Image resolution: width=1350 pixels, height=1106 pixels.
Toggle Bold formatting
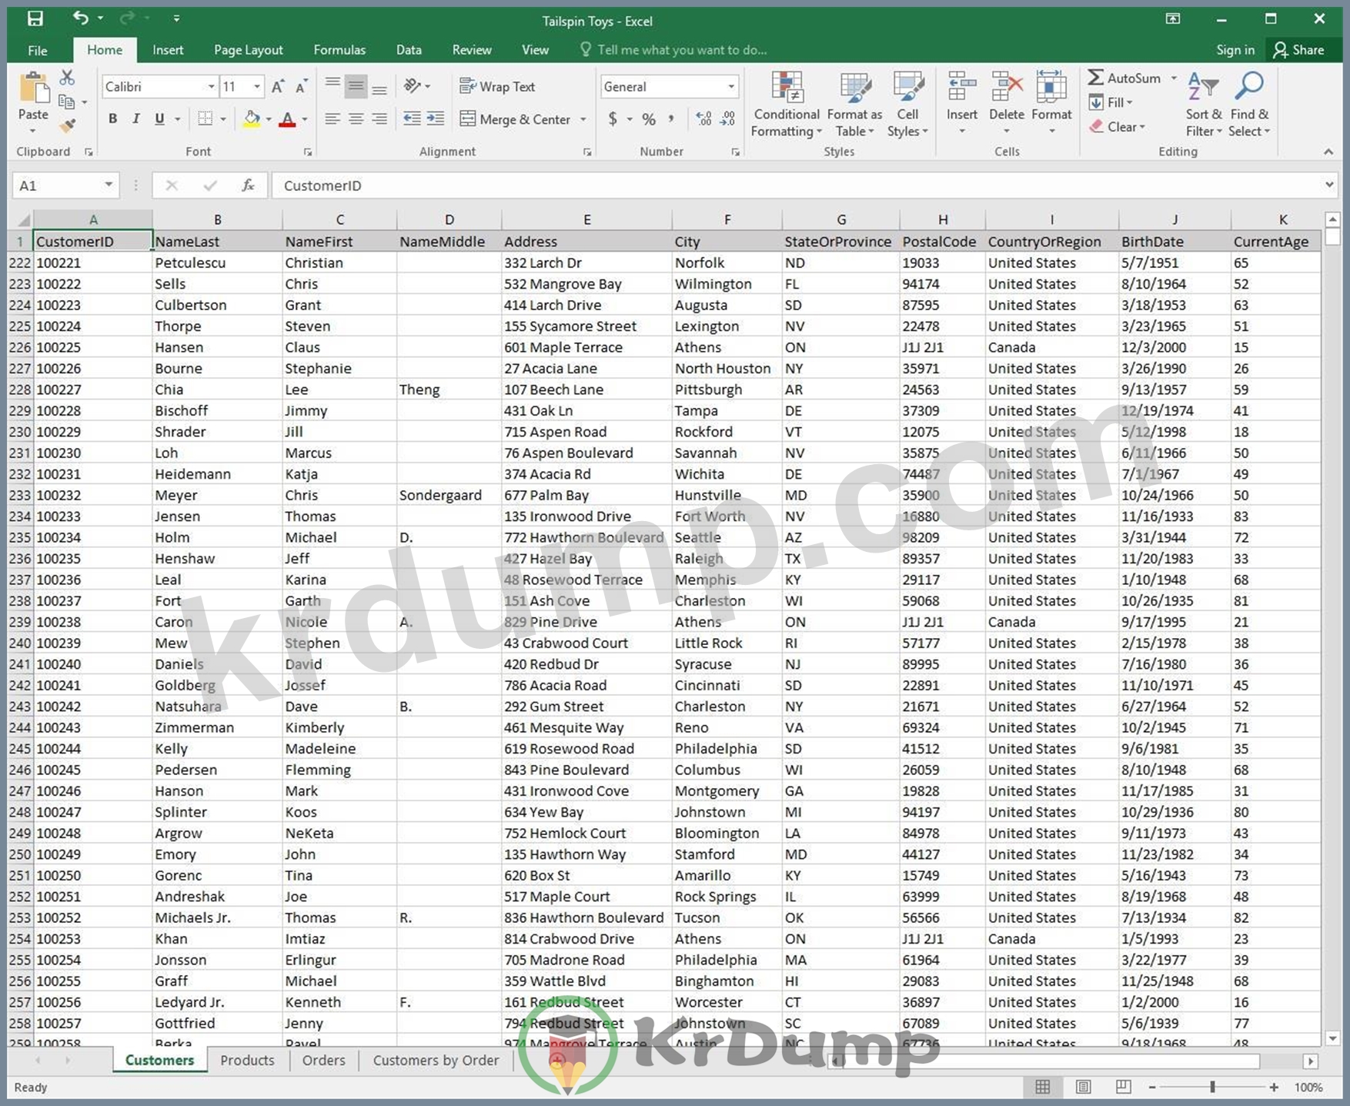pos(112,119)
